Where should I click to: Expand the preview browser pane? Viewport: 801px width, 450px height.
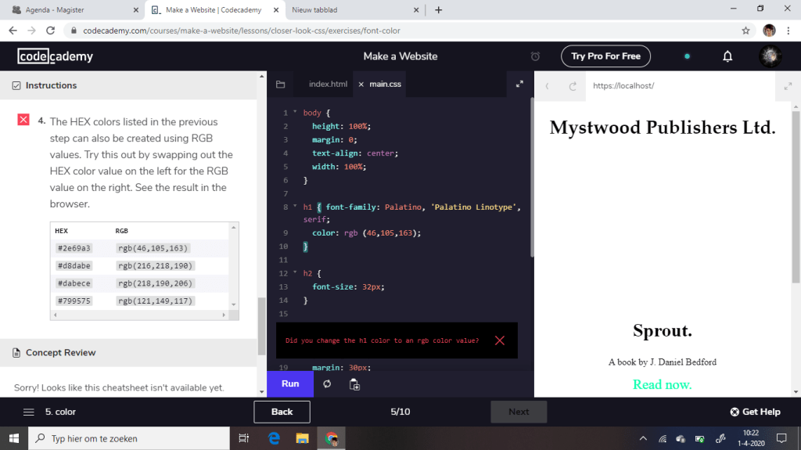click(787, 86)
